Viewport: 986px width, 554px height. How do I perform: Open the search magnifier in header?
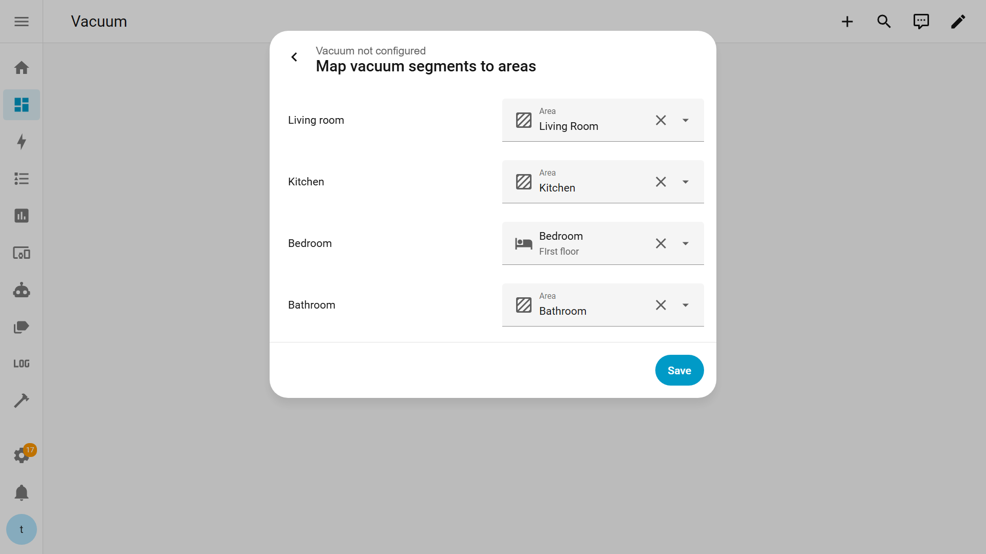[884, 22]
